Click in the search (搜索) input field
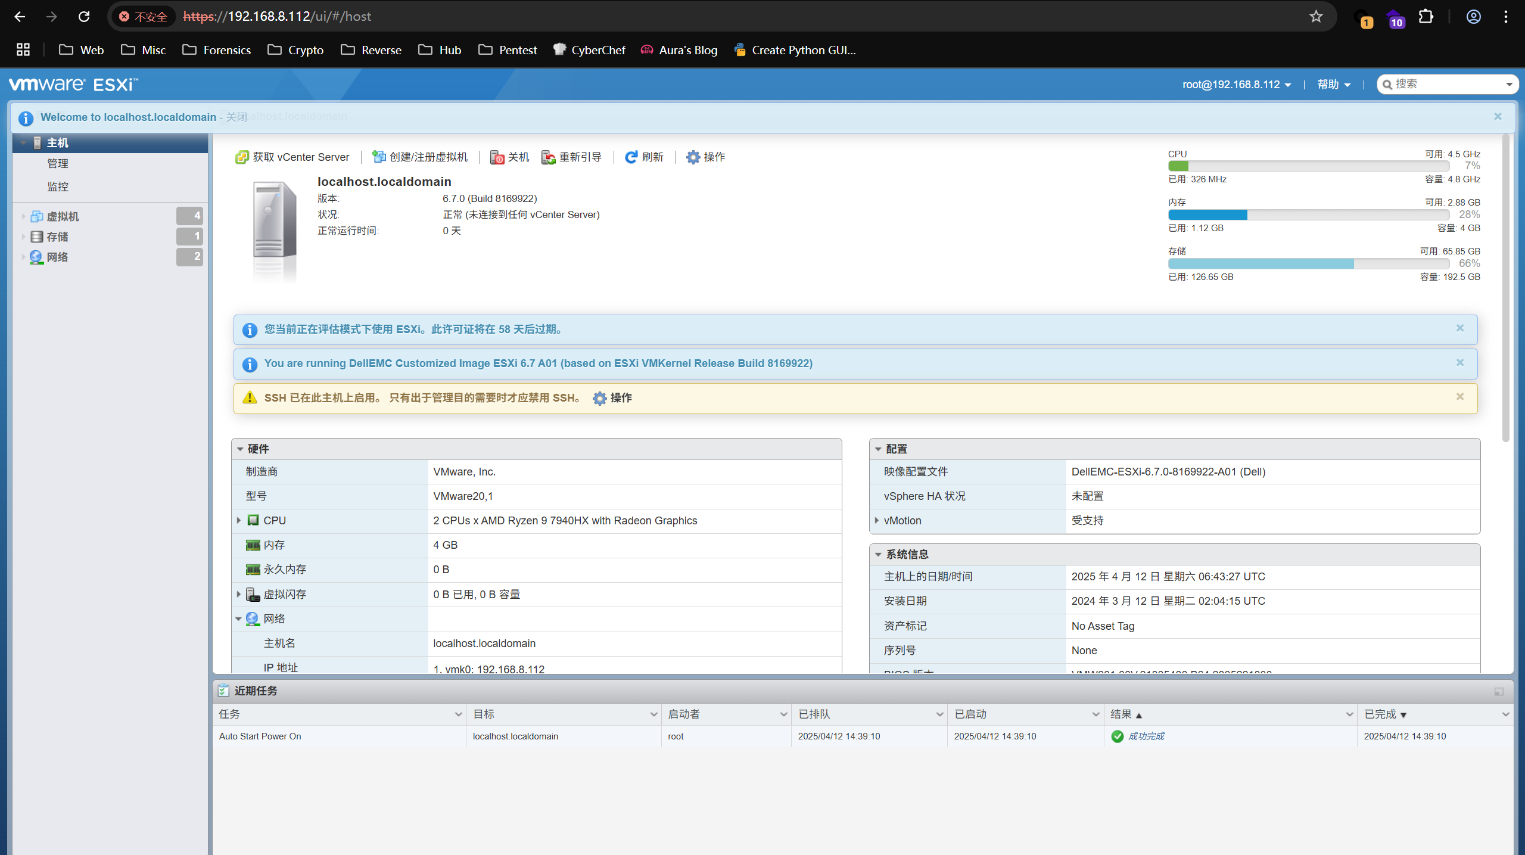1525x855 pixels. (1448, 85)
